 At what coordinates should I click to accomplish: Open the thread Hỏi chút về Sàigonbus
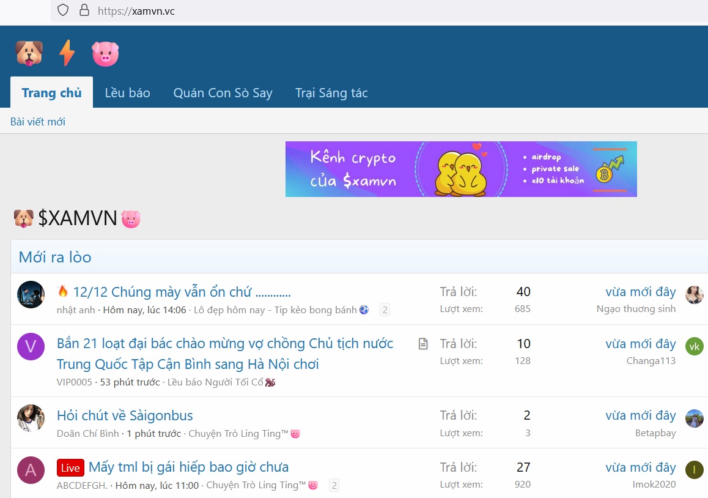tap(124, 415)
